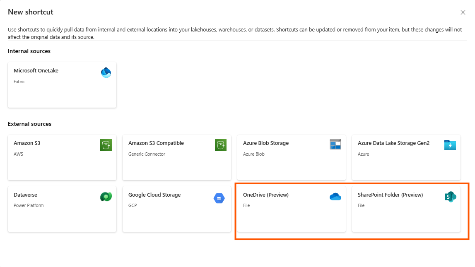Select the Azure Blob Storage tile
Viewport: 475px width, 267px height.
(291, 157)
